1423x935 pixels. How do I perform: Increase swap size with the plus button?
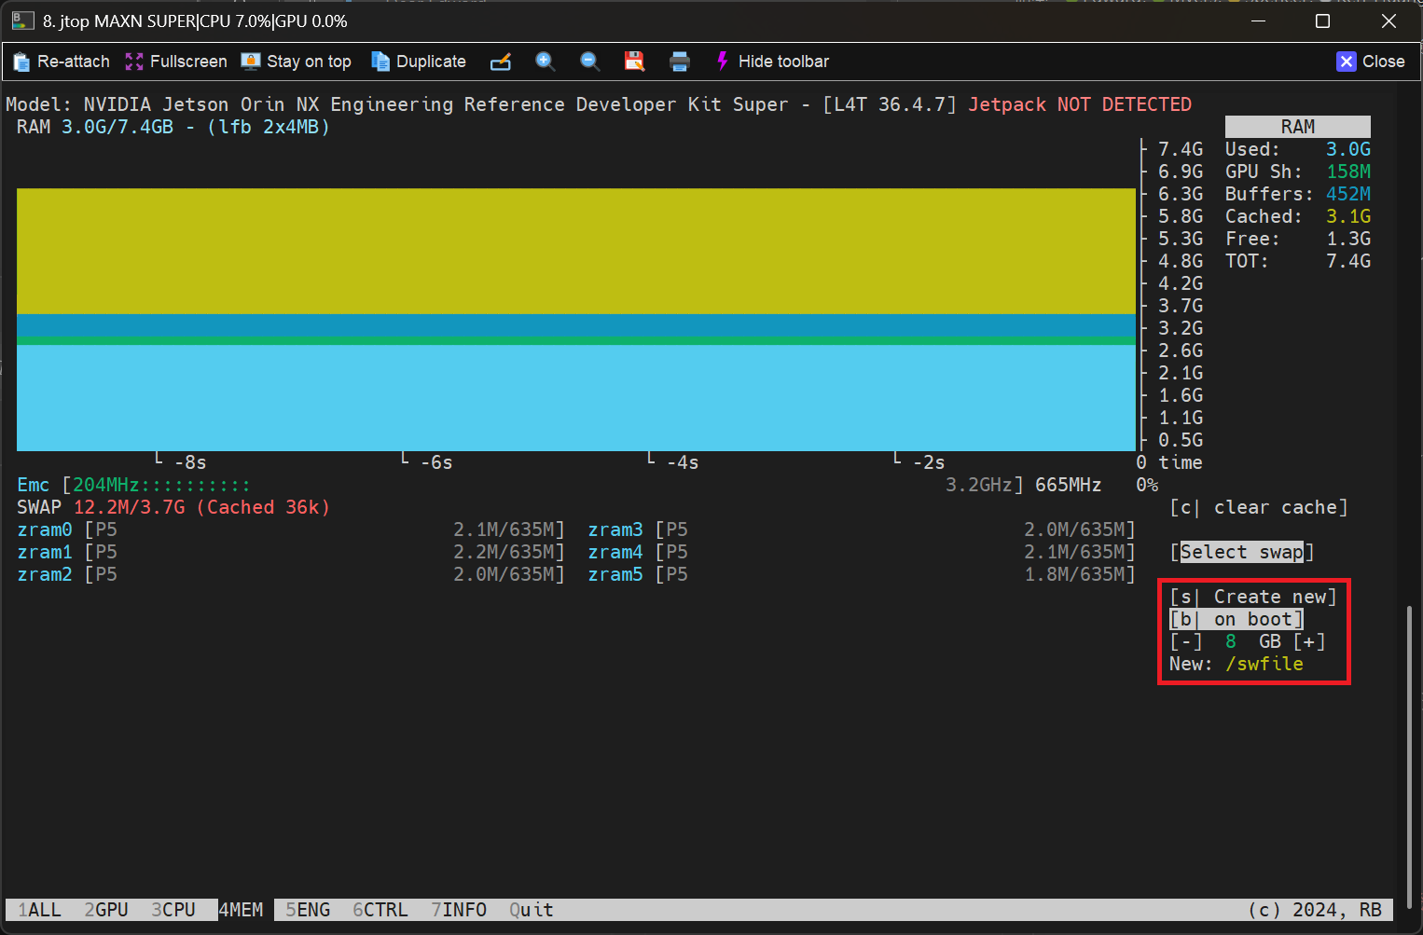pyautogui.click(x=1309, y=641)
